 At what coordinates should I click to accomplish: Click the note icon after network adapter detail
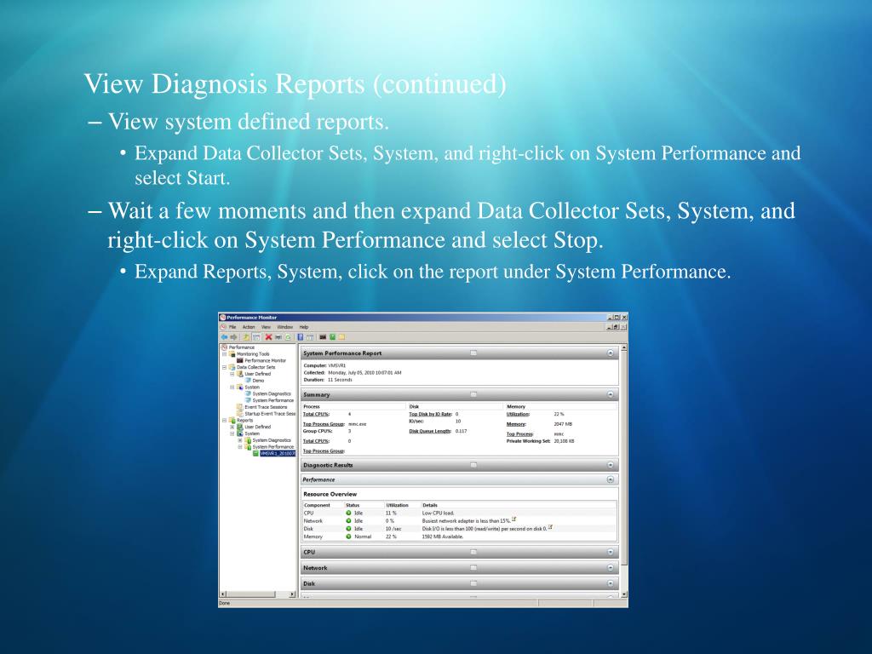pos(513,519)
